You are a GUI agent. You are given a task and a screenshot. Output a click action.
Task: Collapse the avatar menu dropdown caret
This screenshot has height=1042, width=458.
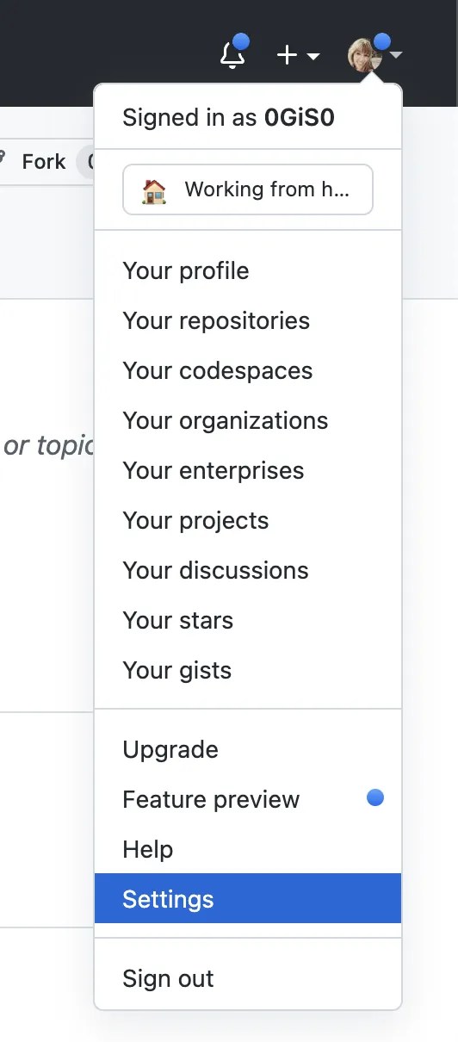(x=396, y=55)
